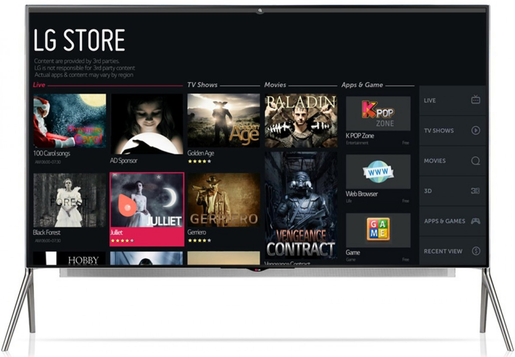
Task: Open the K POP Zone app icon
Action: tap(378, 113)
